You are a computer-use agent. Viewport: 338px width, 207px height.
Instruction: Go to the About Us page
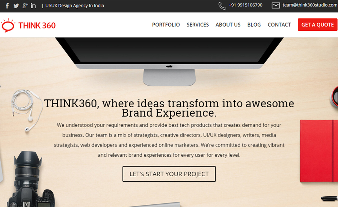[x=228, y=25]
